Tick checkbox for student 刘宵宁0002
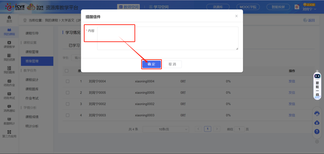324x154 pixels. point(68,104)
